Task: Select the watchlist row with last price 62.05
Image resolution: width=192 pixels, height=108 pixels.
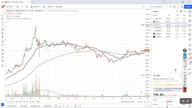Action: click(169, 31)
